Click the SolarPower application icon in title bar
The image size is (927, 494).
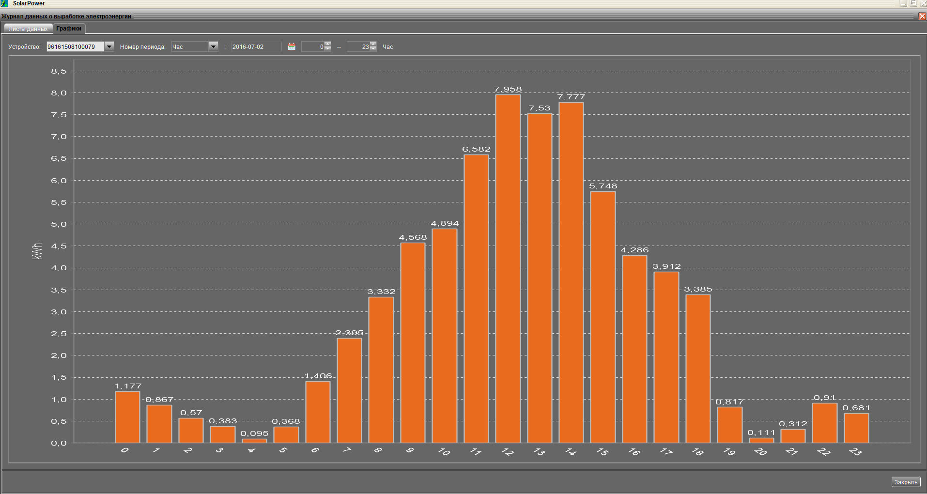pos(4,3)
